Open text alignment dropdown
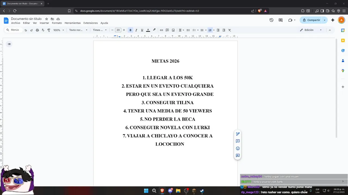The image size is (348, 195). tap(181, 30)
